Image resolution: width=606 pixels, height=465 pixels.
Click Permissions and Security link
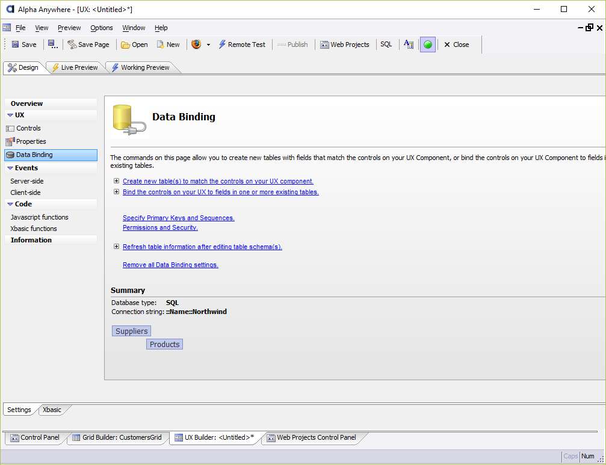161,227
